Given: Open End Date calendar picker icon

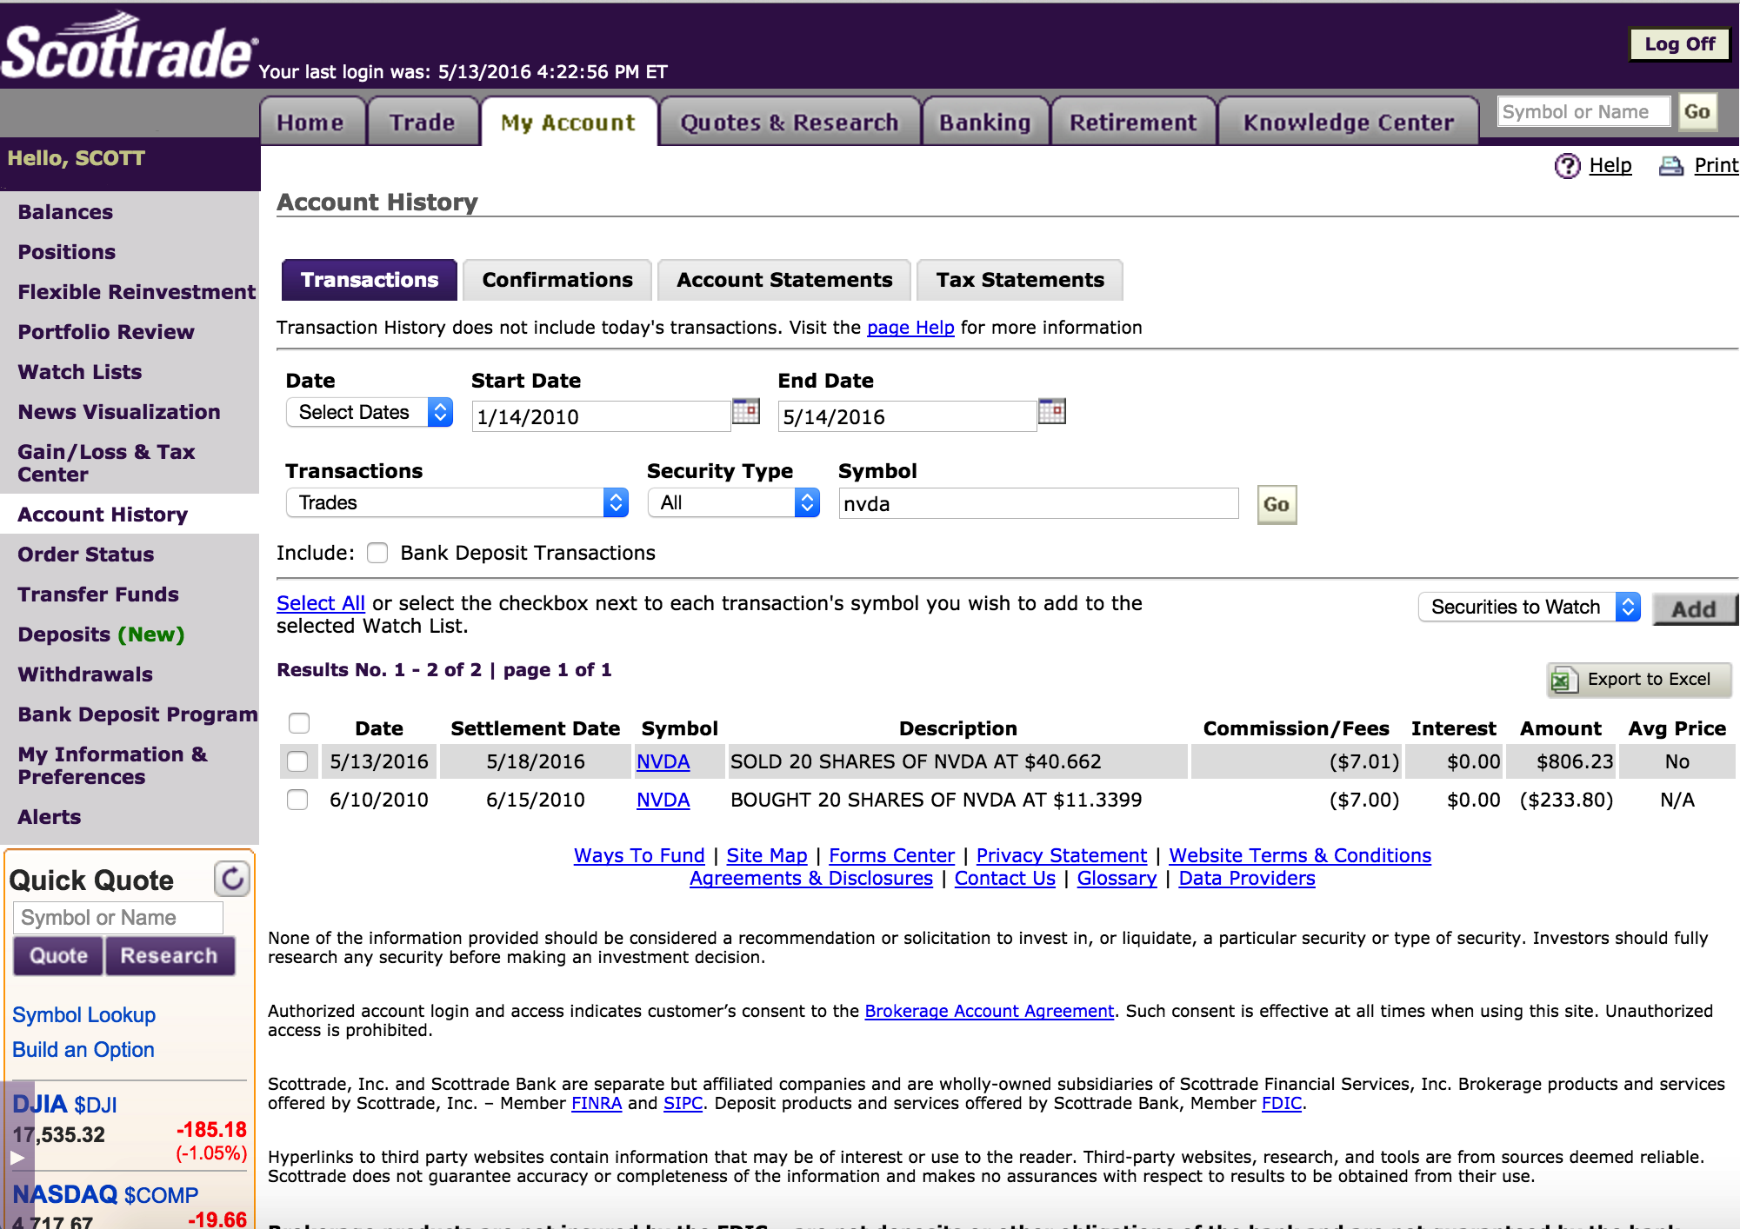Looking at the screenshot, I should [1051, 411].
